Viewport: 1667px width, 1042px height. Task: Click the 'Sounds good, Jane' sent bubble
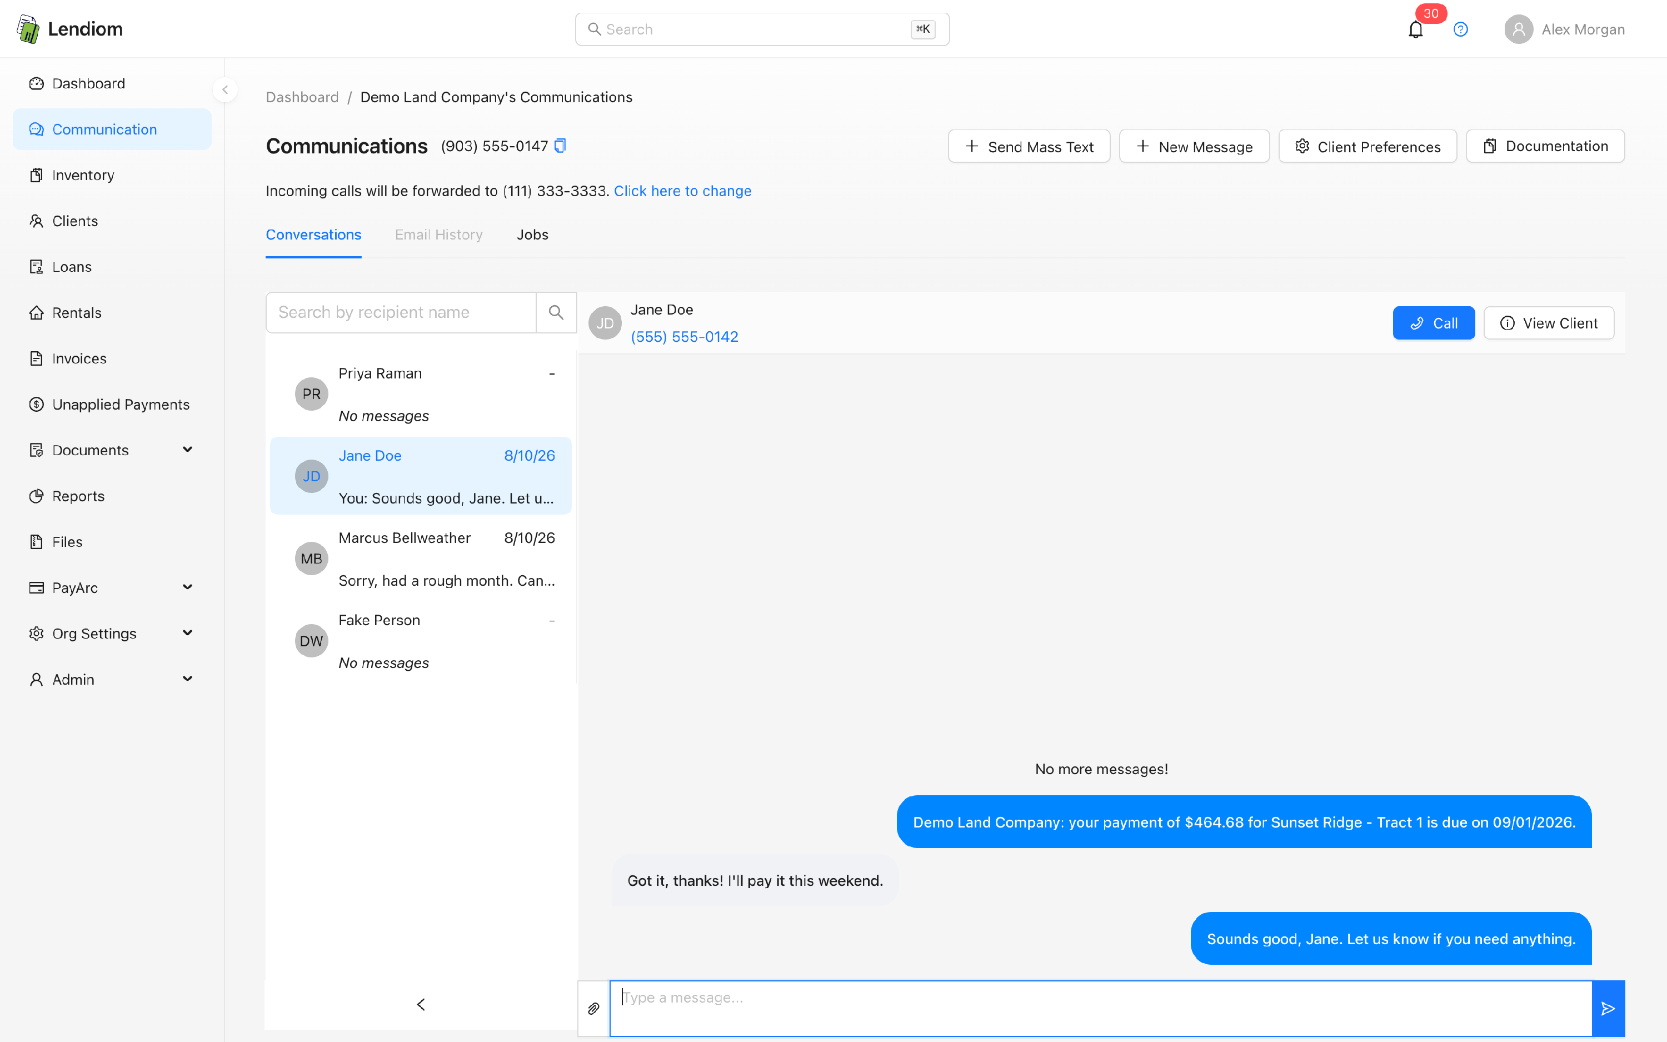point(1391,939)
